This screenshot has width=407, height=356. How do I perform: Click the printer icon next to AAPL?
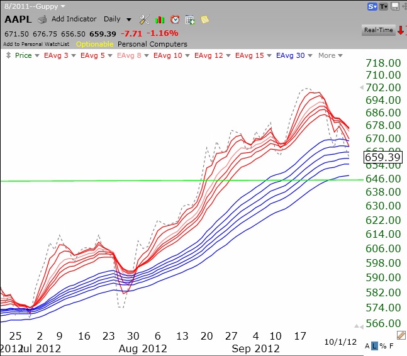coord(42,19)
